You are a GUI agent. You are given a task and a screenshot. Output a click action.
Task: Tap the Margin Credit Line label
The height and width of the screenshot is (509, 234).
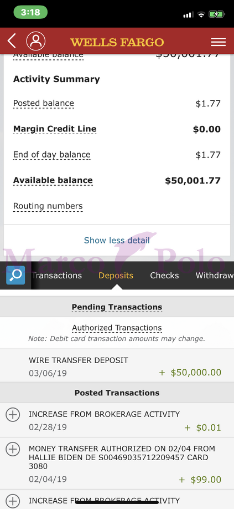point(55,129)
